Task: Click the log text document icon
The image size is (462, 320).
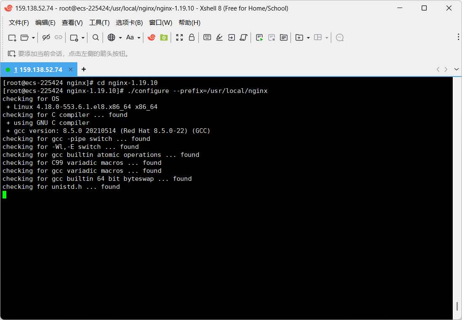Action: [x=284, y=37]
